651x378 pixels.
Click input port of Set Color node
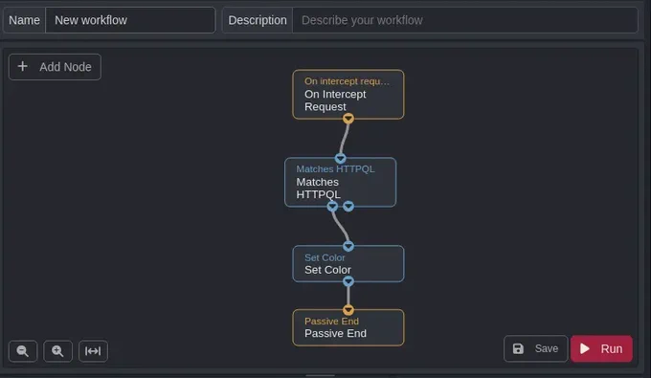coord(348,246)
